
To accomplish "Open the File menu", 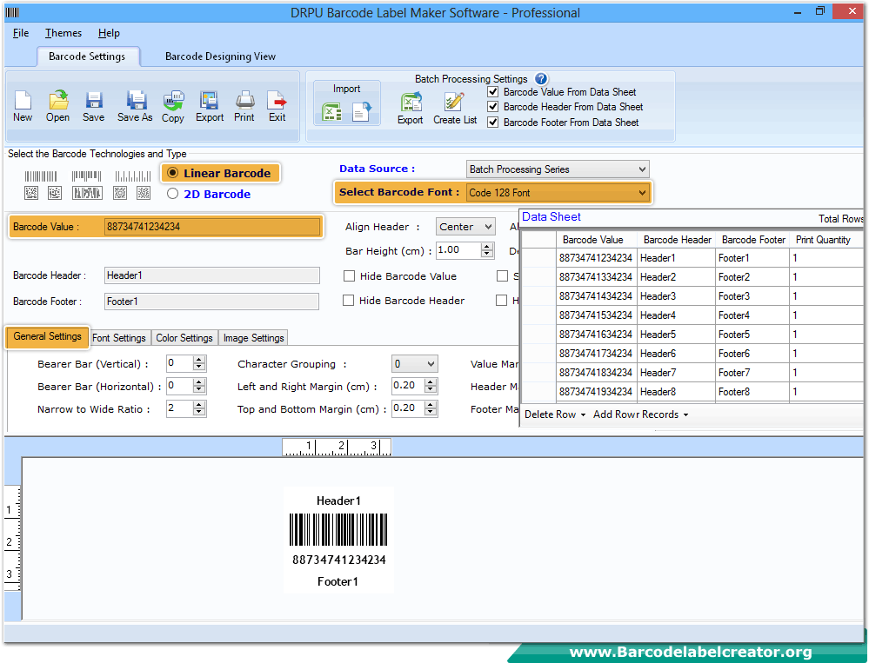I will click(x=21, y=33).
